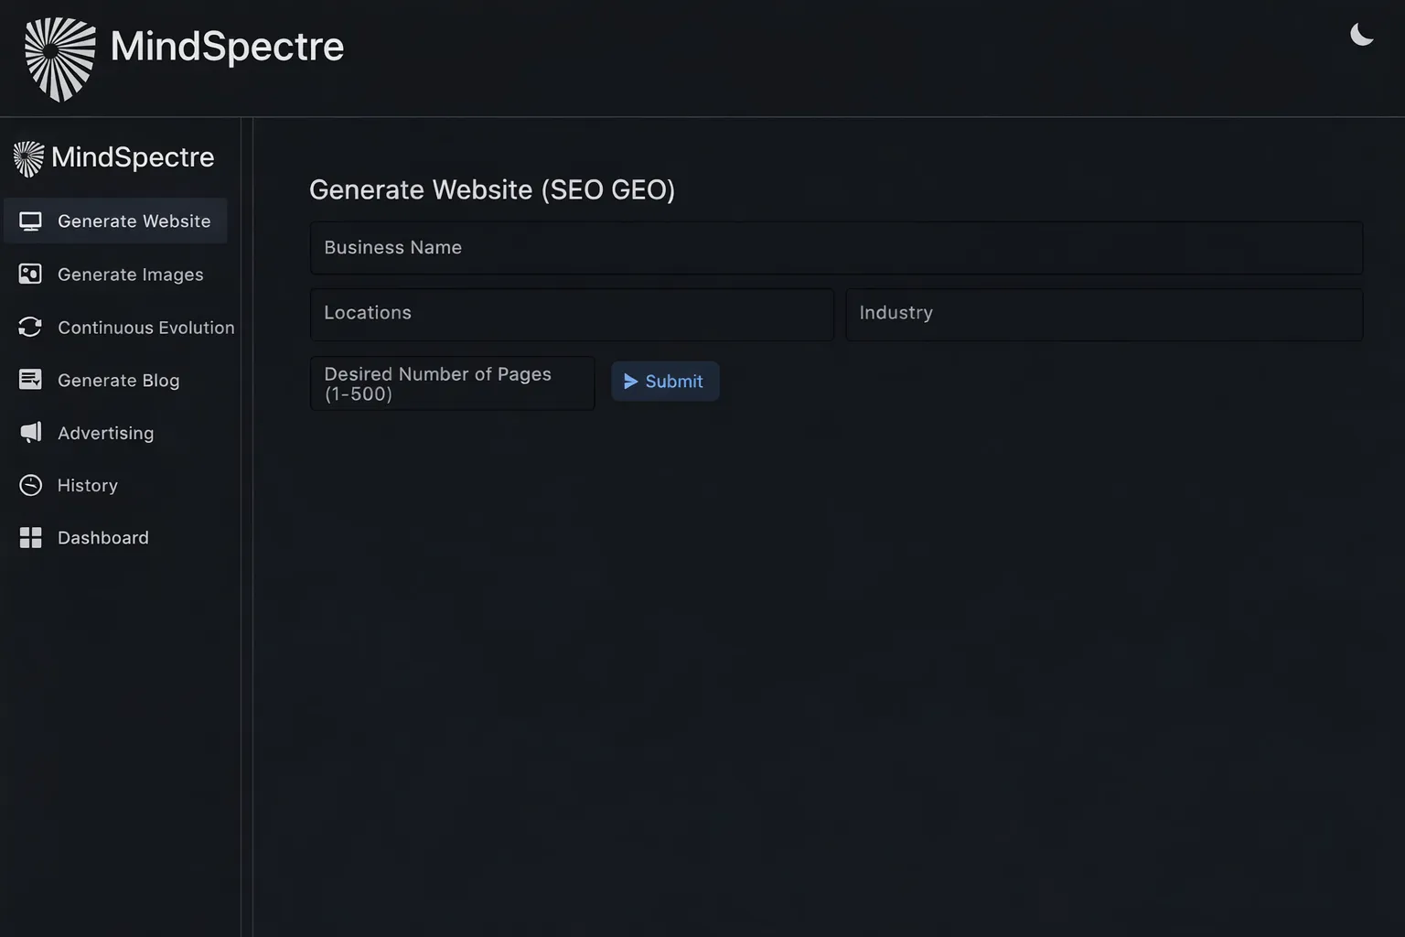
Task: Click the MindSpectre header title text
Action: (x=226, y=46)
